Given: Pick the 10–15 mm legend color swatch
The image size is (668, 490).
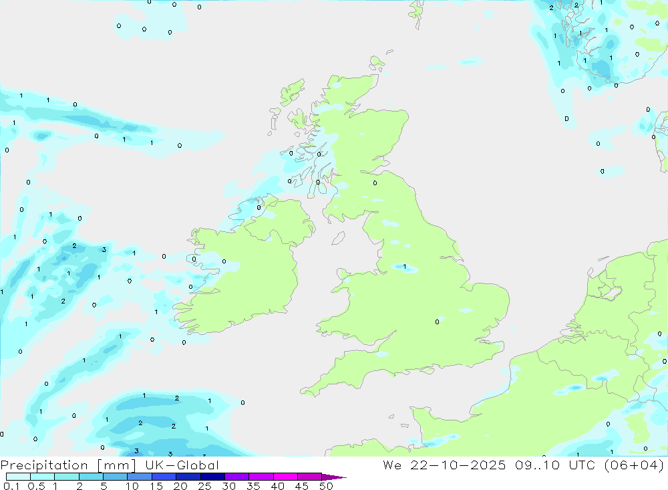Looking at the screenshot, I should tap(140, 477).
